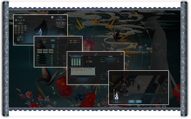Toggle second orange round option in stats window
Screen dimensions: 191x119
(71, 43)
